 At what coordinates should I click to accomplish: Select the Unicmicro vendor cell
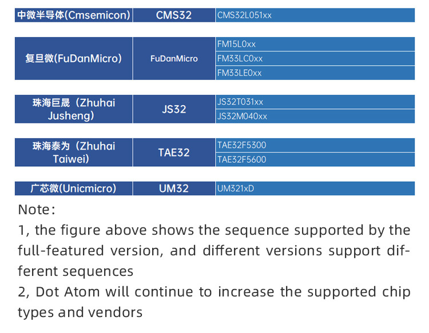pyautogui.click(x=74, y=188)
